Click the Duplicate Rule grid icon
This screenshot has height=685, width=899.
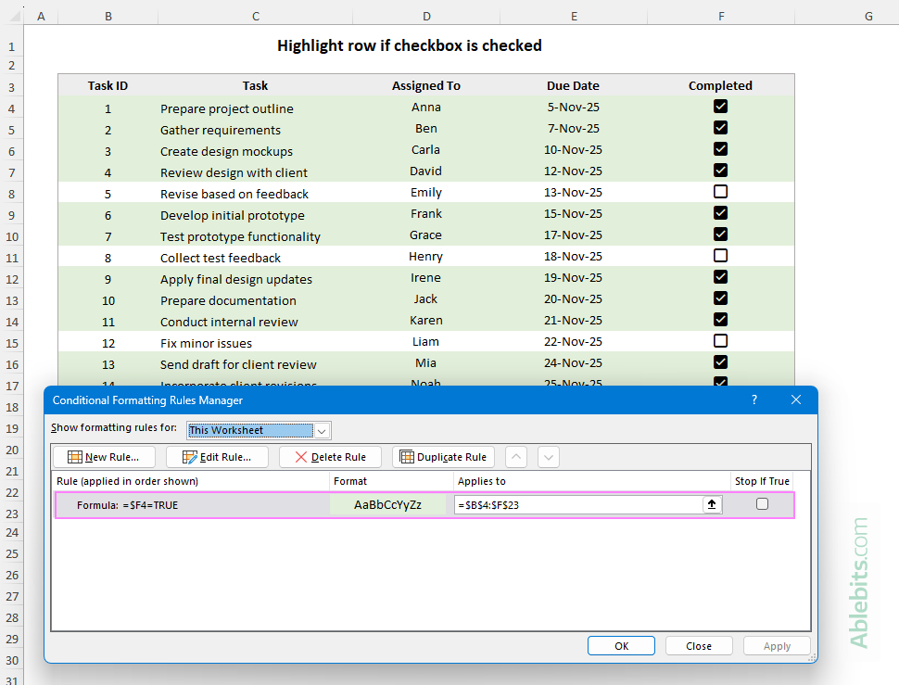[408, 456]
